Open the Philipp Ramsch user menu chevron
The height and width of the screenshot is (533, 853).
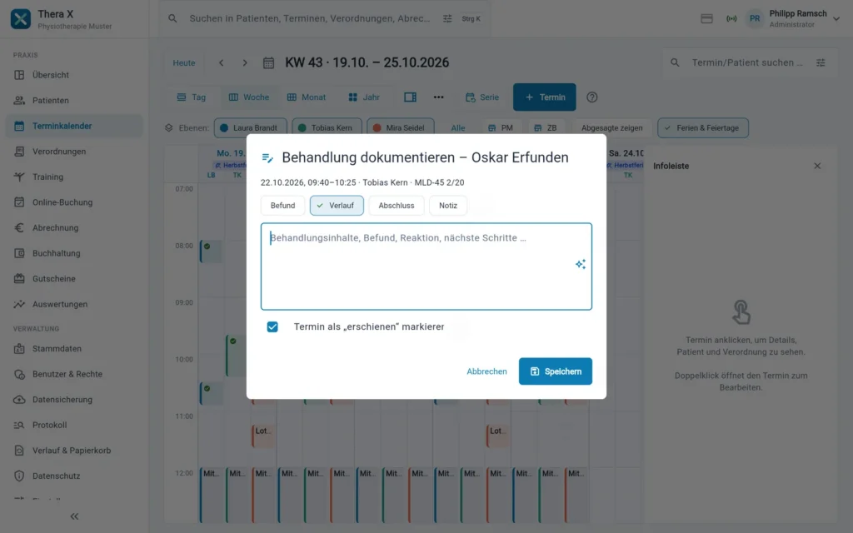(x=836, y=18)
